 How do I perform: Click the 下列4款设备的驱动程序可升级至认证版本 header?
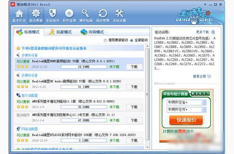(x=54, y=48)
